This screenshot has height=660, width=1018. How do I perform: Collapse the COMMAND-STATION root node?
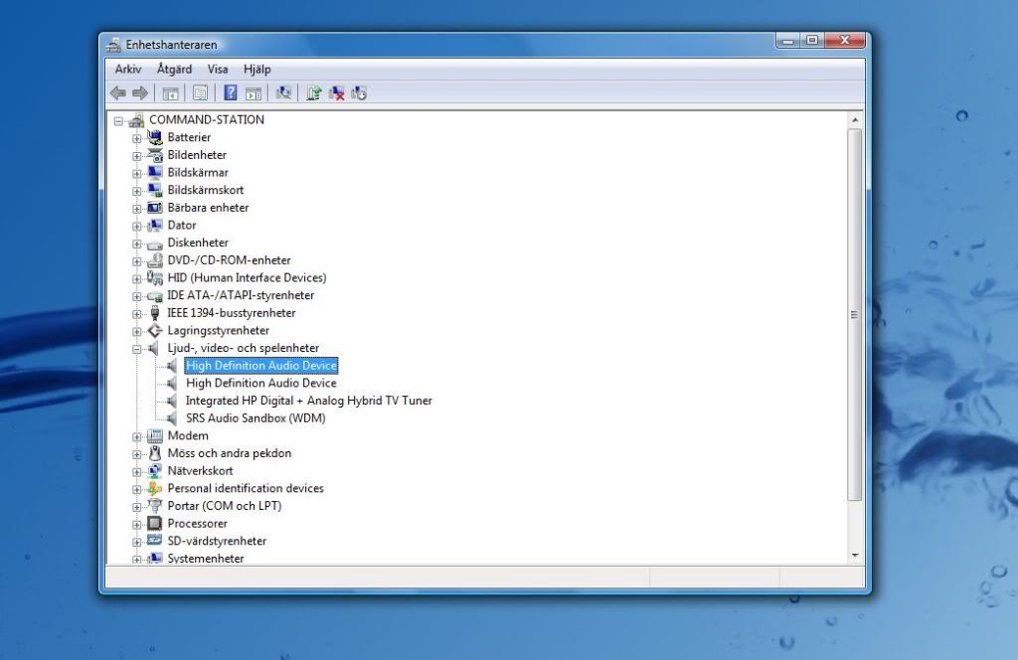(x=118, y=120)
